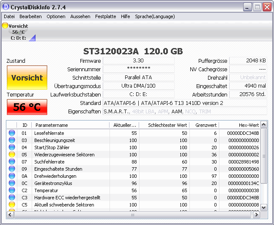Click the ST3120023A 120.0 GB drive title

(x=133, y=51)
